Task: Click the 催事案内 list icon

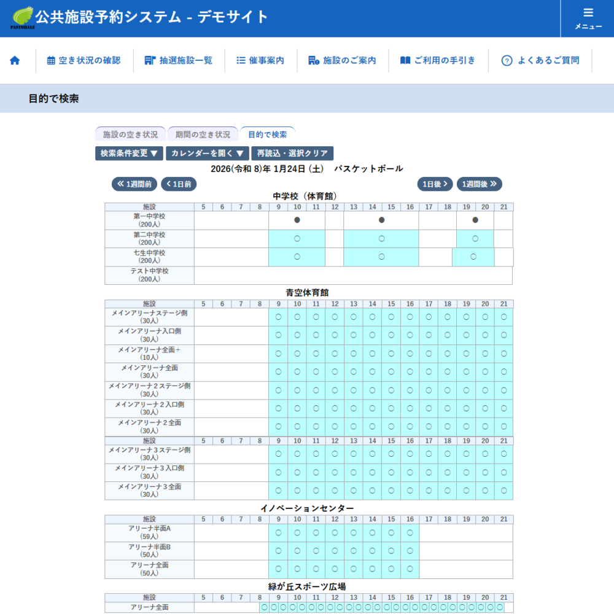Action: click(x=241, y=60)
